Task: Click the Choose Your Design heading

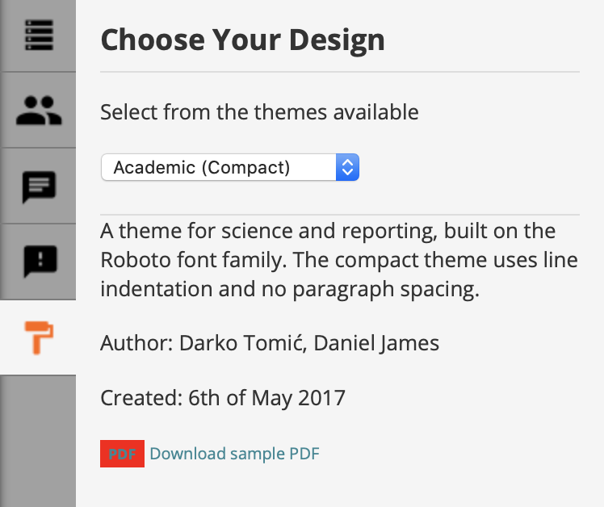Action: coord(243,40)
